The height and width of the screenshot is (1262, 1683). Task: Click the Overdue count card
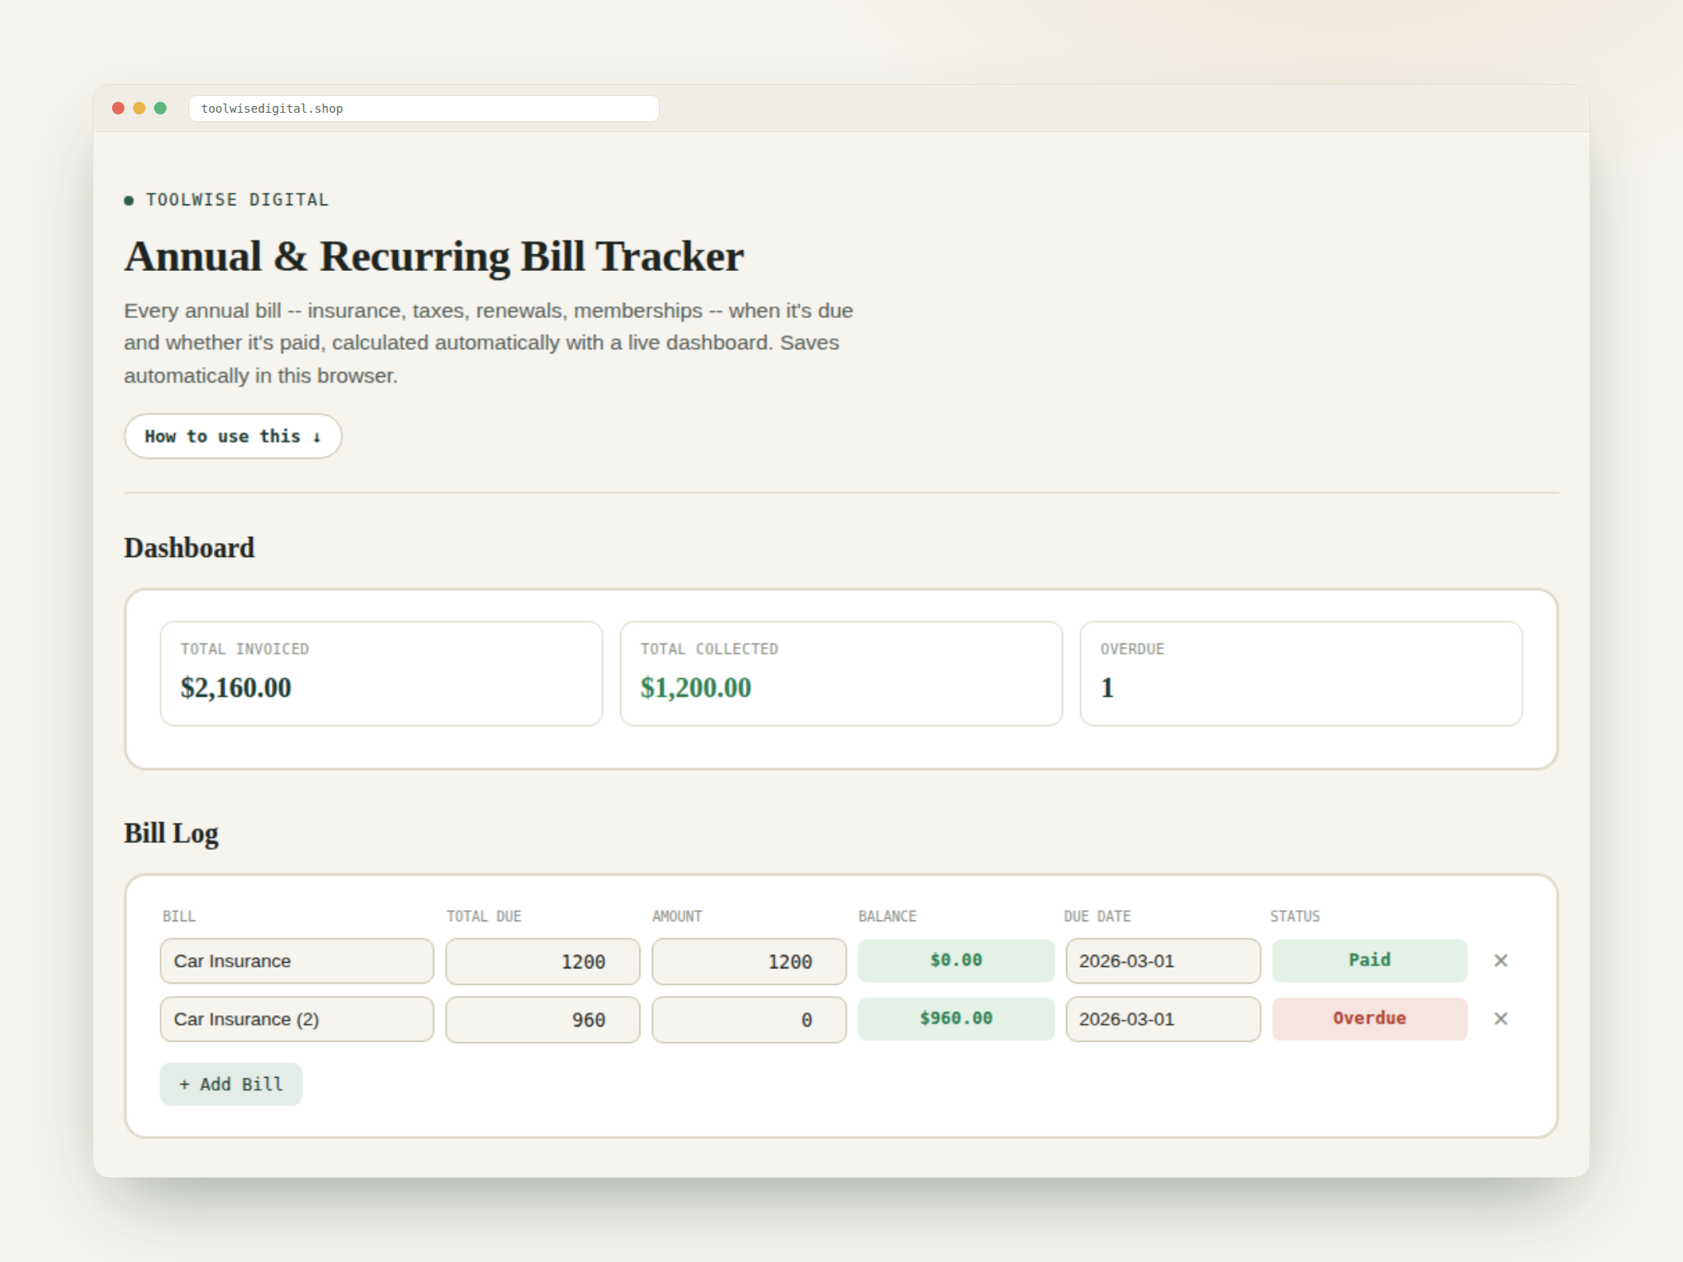click(1301, 673)
